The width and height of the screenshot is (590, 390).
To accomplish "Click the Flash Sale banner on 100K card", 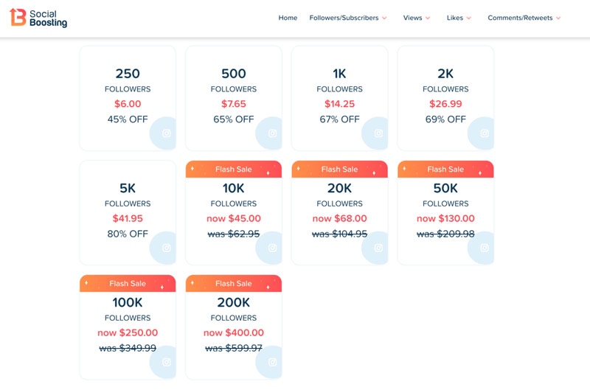I will (x=128, y=284).
